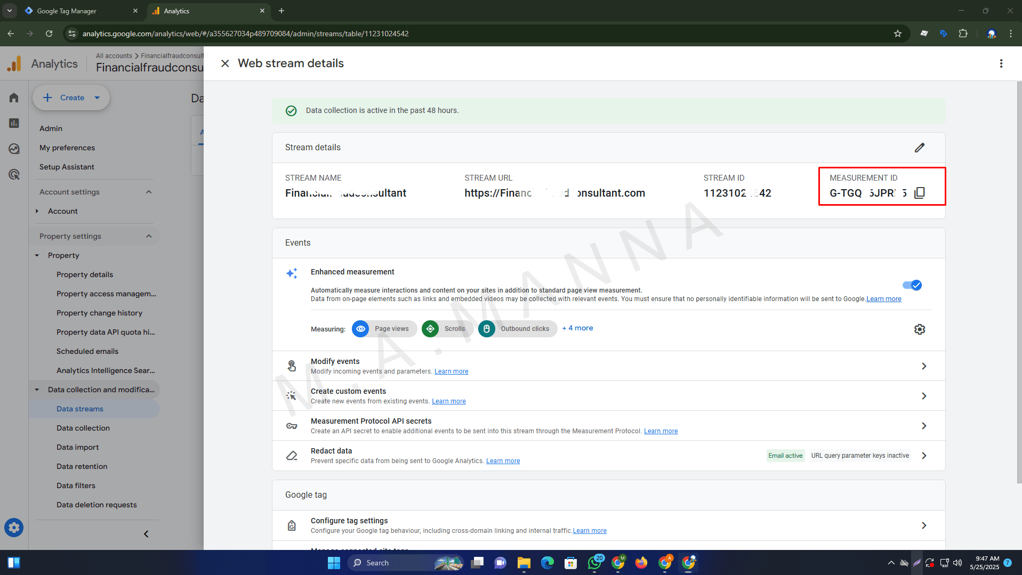This screenshot has width=1022, height=575.
Task: Open the Create dropdown button
Action: pos(71,98)
